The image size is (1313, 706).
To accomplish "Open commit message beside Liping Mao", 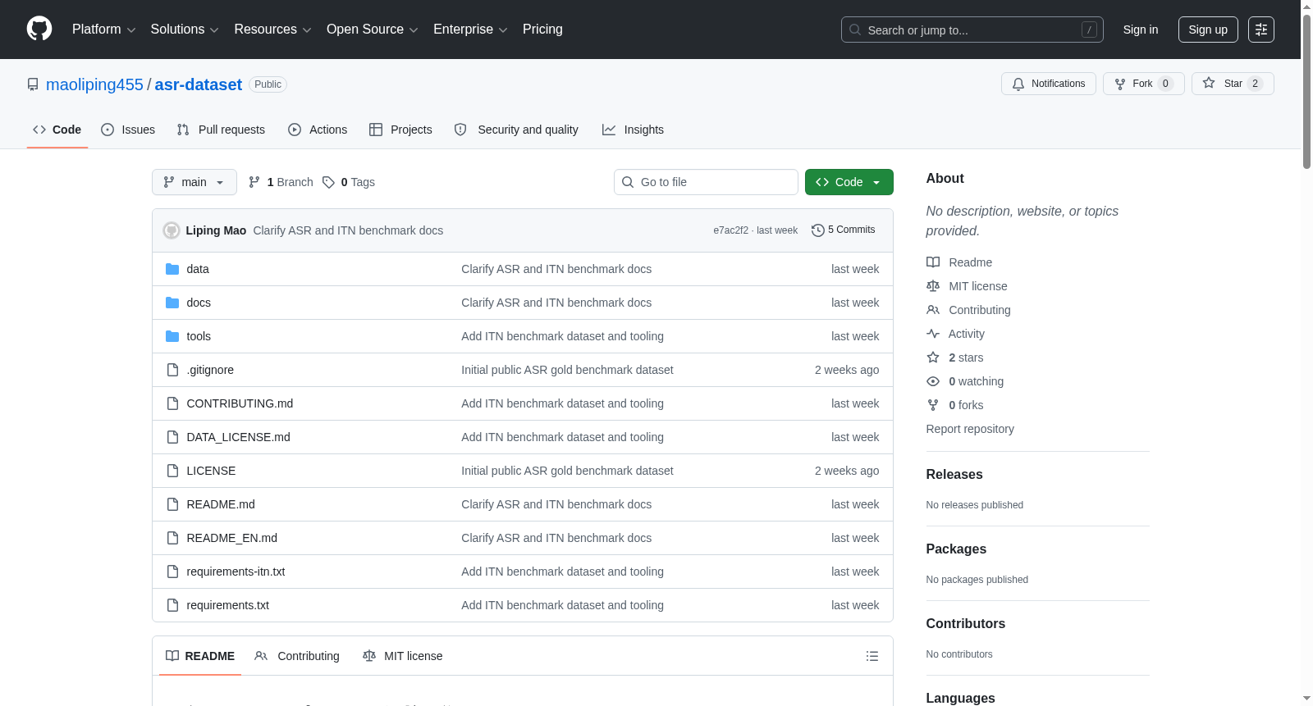I will [x=348, y=230].
